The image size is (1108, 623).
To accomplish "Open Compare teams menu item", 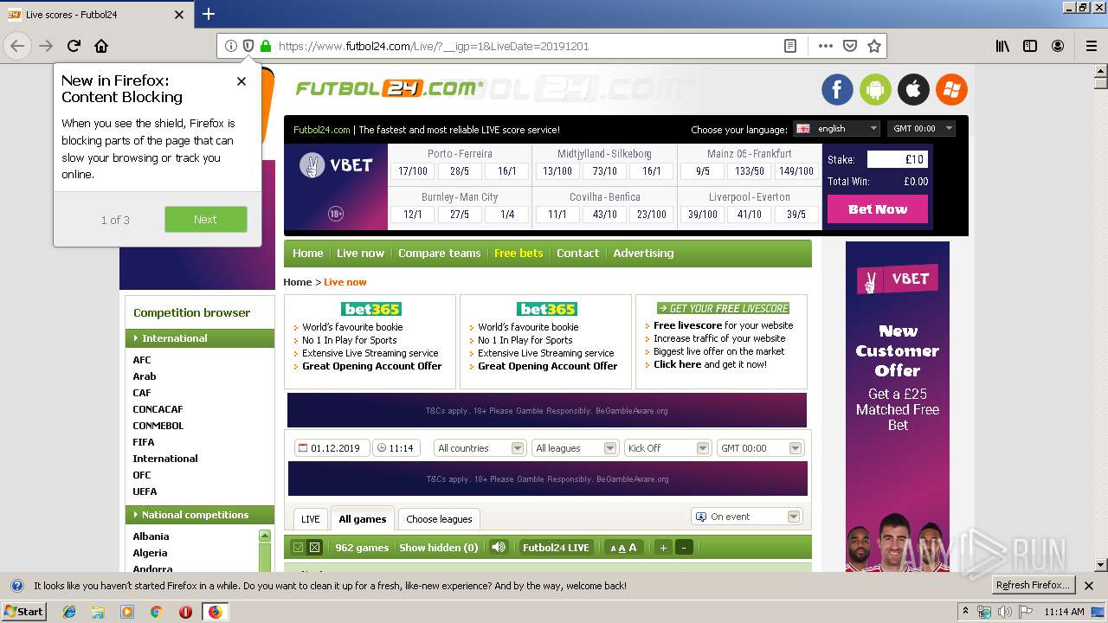I will 439,254.
